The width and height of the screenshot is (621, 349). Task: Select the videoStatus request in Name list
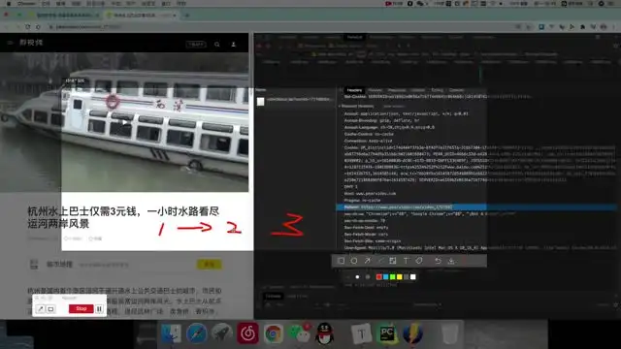point(295,99)
